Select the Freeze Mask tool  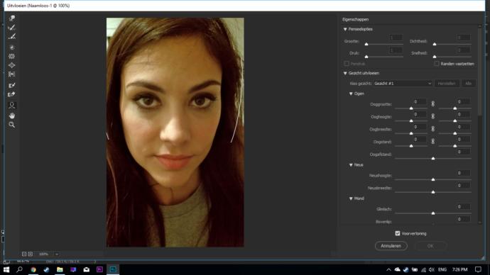(x=12, y=85)
